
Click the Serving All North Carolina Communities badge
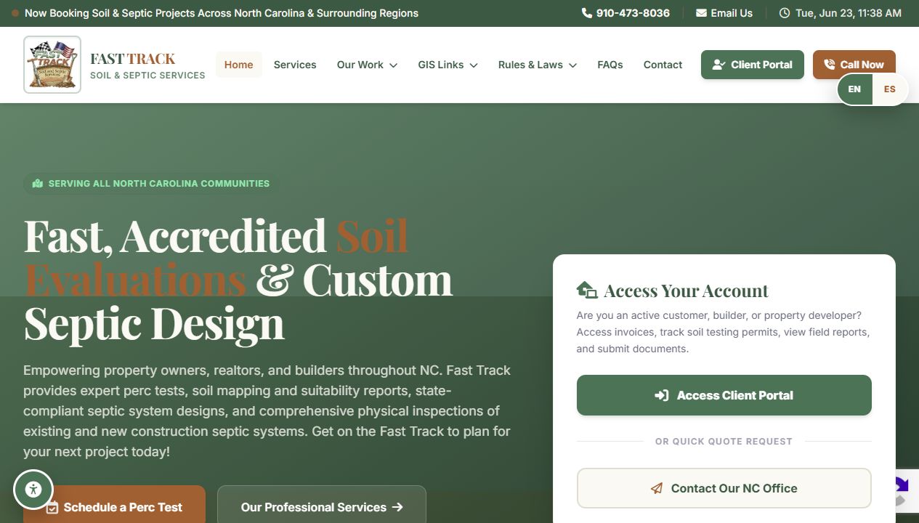(151, 184)
